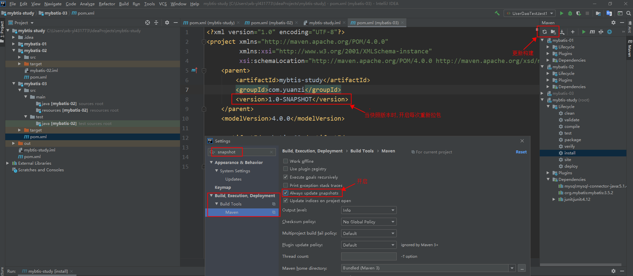Open Project Structure icon in top toolbar
Screen dimensions: 633x276
coord(598,13)
